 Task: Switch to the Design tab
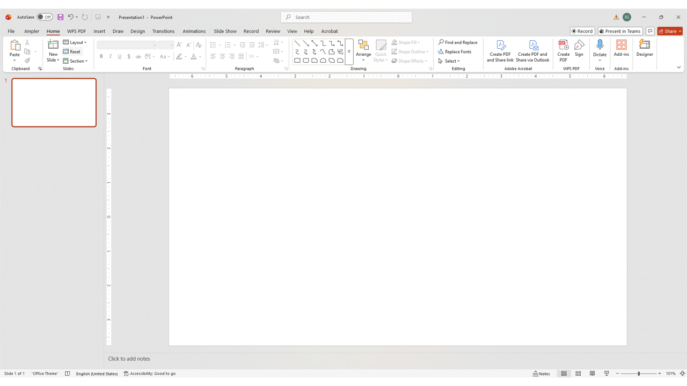pos(137,31)
